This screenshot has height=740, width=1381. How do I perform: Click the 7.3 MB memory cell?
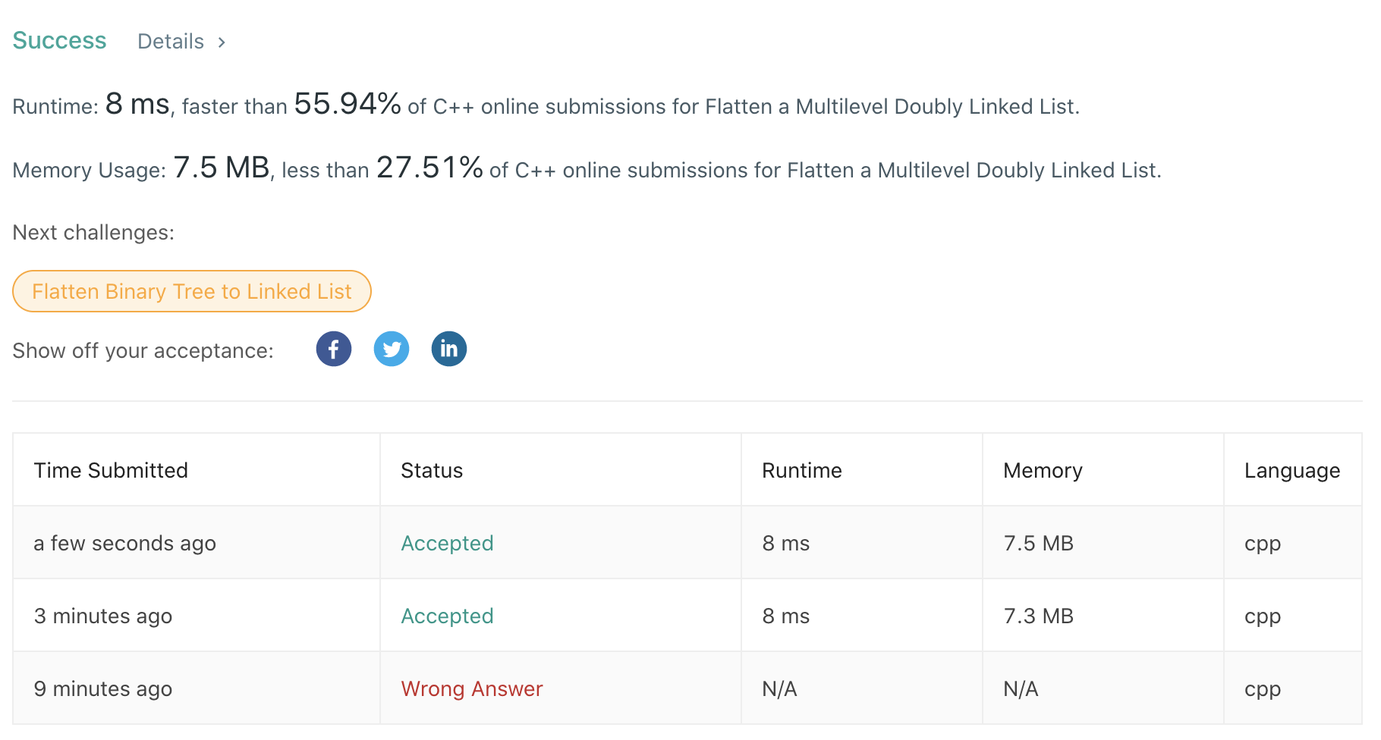(1038, 616)
